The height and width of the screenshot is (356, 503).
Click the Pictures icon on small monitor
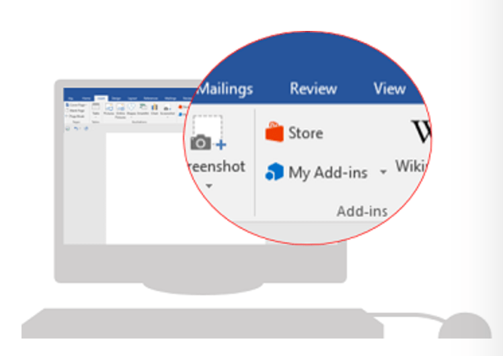coord(109,107)
